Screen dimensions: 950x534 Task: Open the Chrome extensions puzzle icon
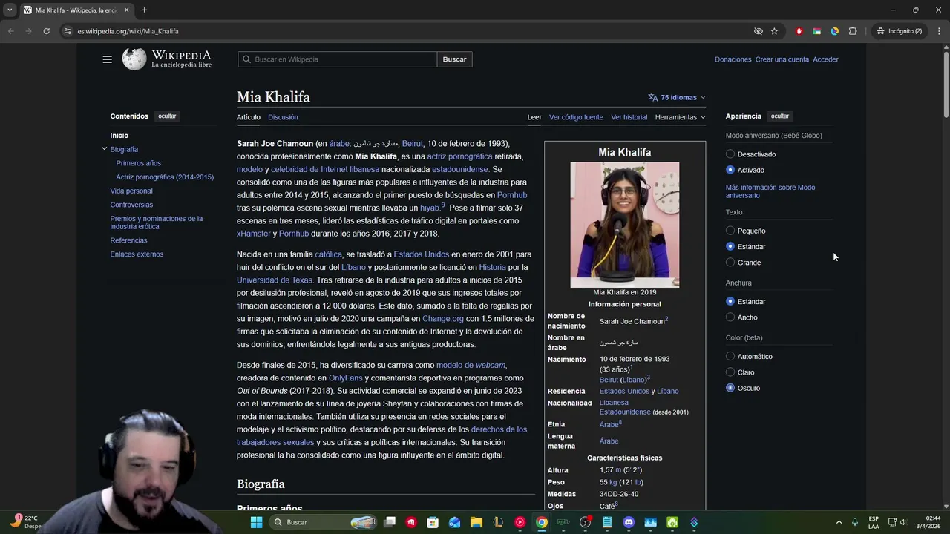pos(853,31)
